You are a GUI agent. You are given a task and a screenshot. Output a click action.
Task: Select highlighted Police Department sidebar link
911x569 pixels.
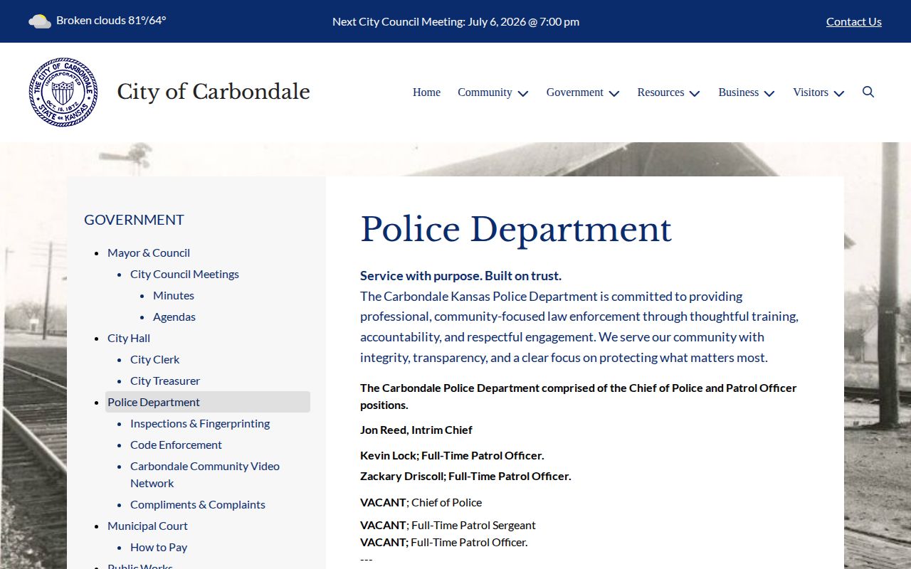[208, 402]
